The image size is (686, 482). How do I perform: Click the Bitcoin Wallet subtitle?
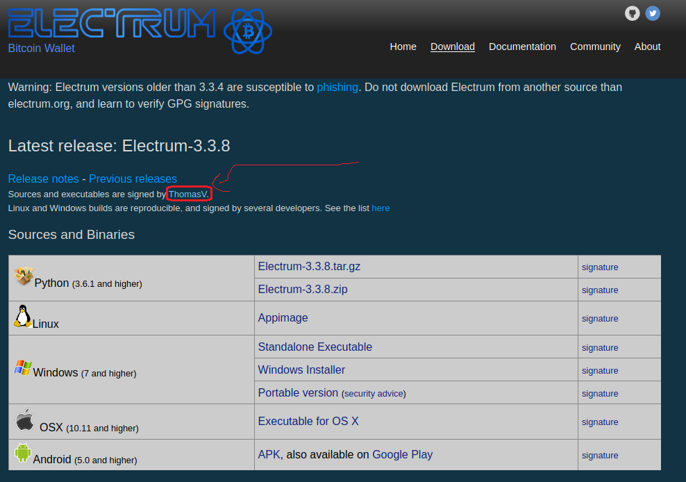41,48
